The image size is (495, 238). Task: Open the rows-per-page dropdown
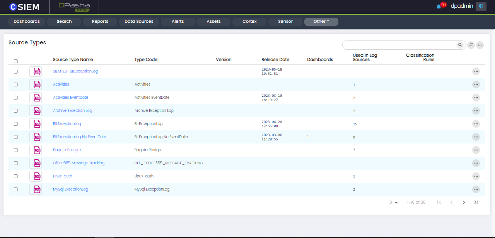pos(393,203)
